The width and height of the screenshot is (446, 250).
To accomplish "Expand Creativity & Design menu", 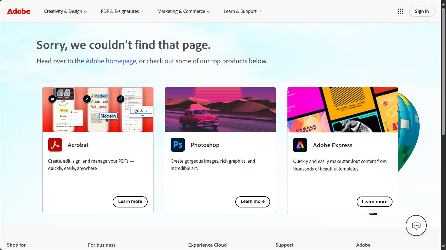I will coord(66,11).
